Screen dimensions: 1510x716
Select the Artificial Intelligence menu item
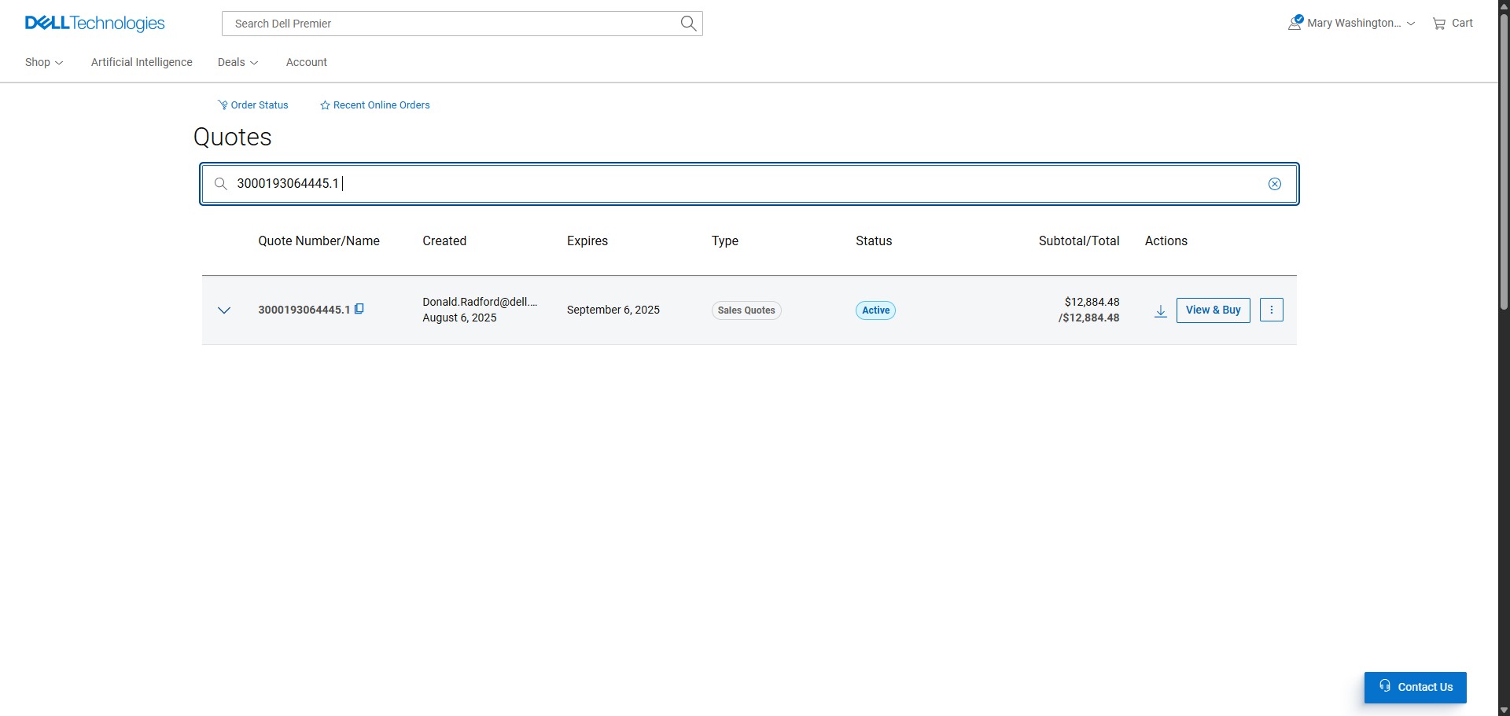click(141, 62)
